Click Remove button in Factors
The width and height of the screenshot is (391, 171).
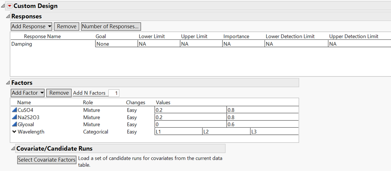click(x=59, y=93)
